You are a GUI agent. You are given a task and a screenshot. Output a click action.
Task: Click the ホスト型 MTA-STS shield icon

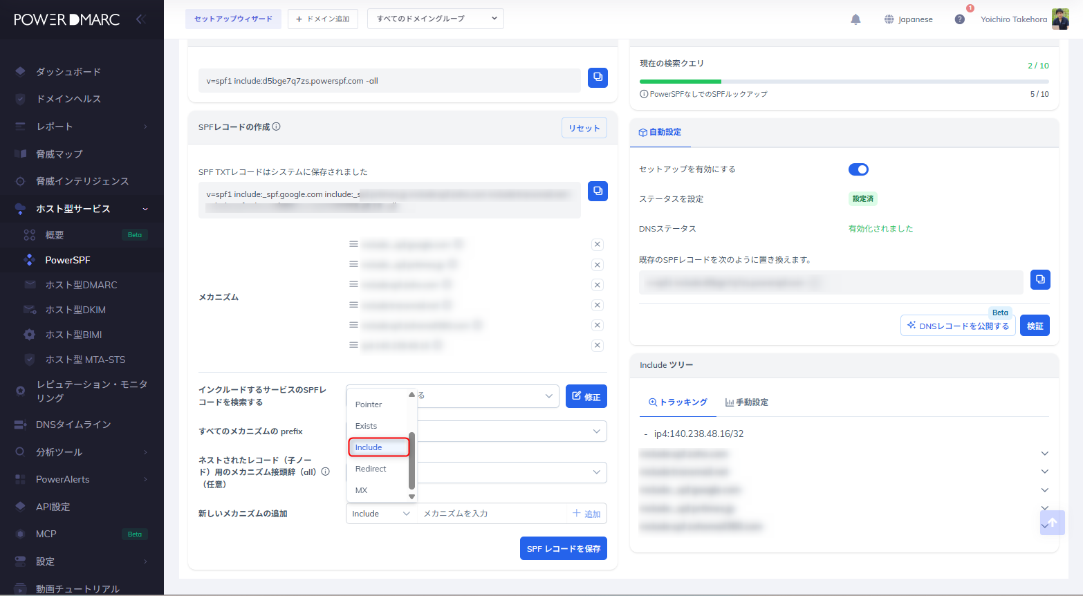30,359
